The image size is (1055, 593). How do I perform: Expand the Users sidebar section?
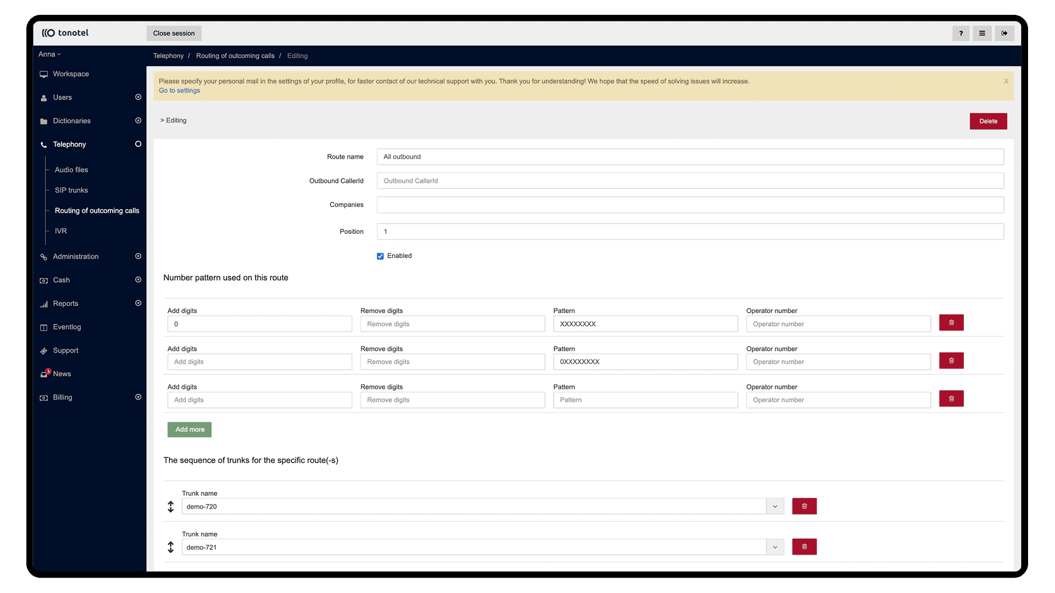[138, 97]
